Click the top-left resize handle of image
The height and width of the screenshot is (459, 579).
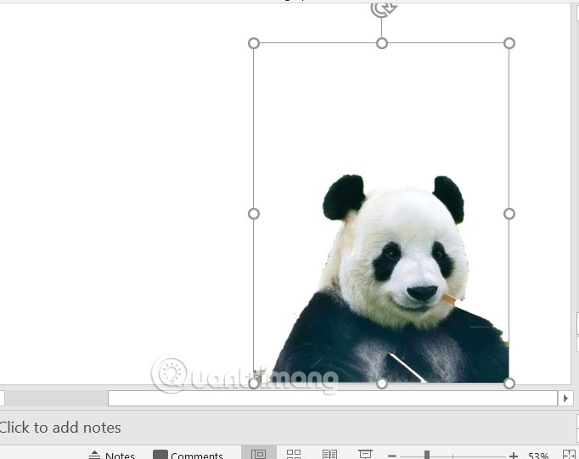(254, 43)
